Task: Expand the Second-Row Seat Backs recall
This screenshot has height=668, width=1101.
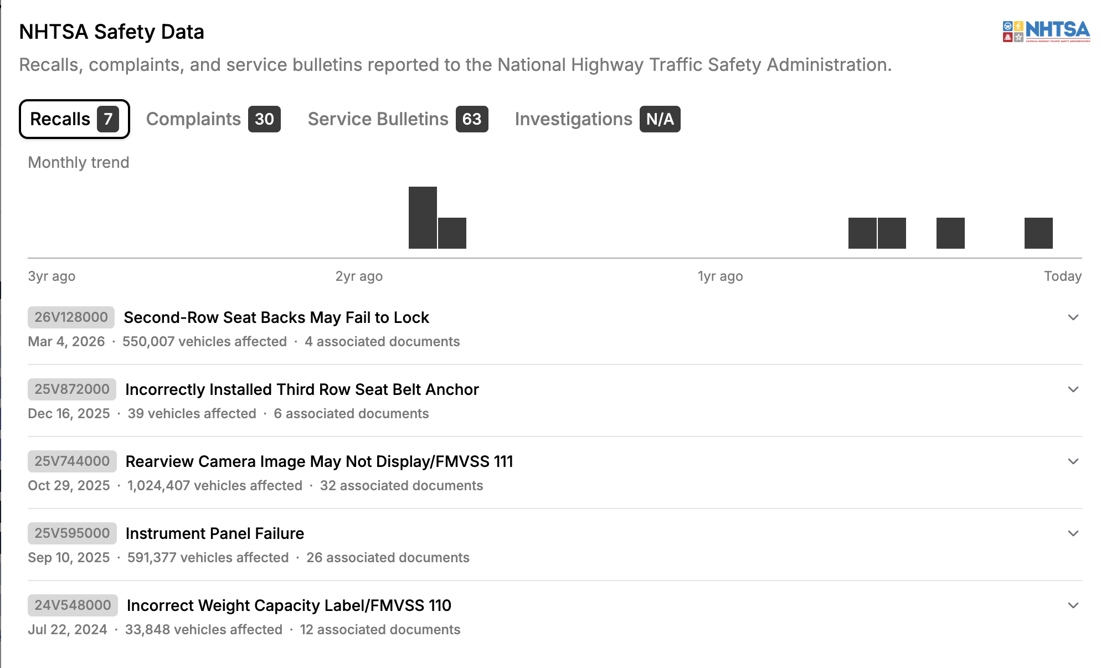Action: 1073,317
